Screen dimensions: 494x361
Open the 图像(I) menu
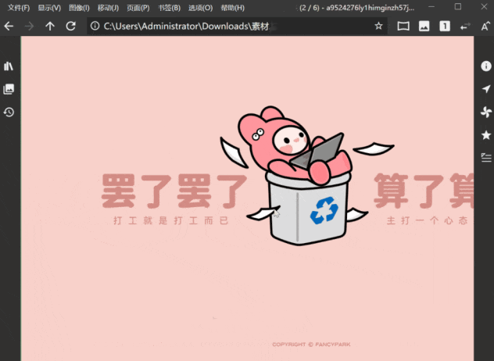tap(79, 8)
